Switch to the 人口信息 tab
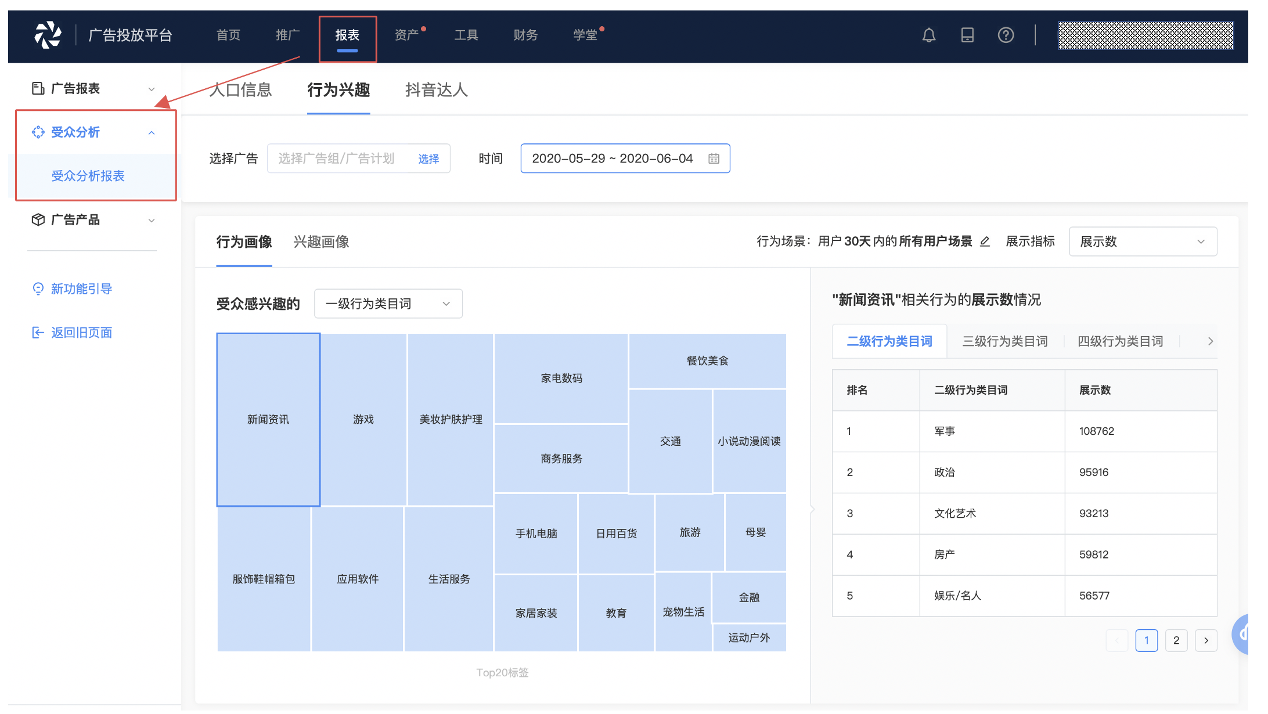This screenshot has width=1268, height=714. (x=240, y=90)
